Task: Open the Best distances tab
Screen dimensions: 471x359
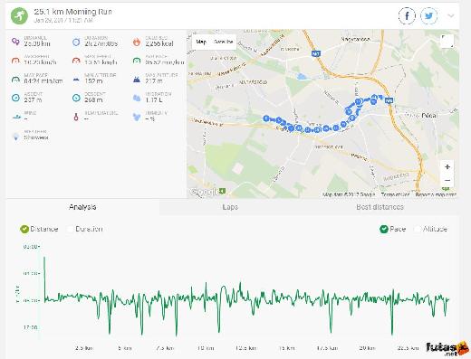Action: [380, 207]
